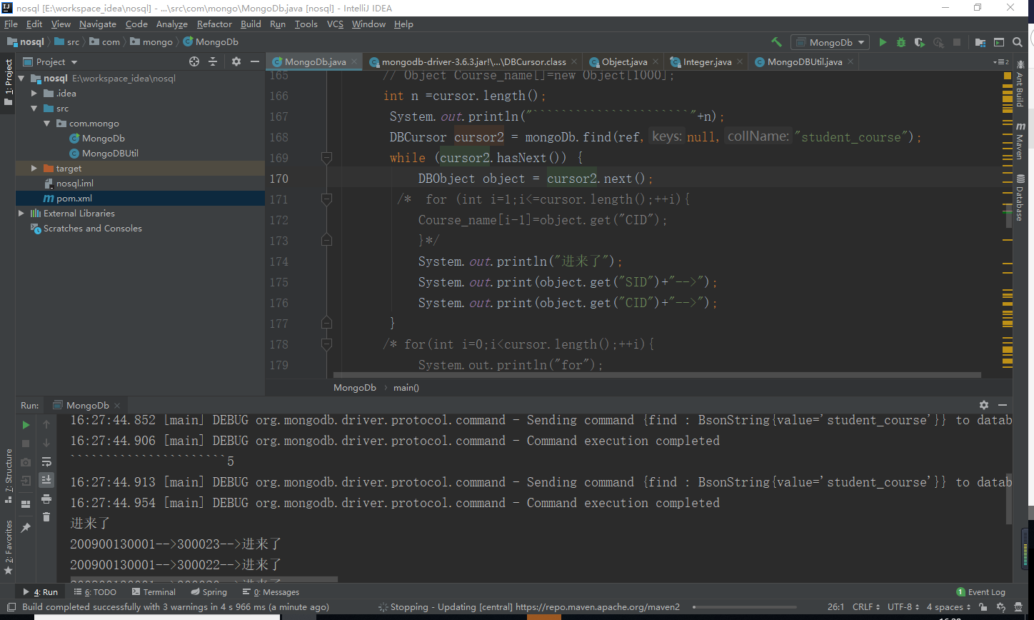This screenshot has width=1034, height=620.
Task: Expand the target folder node
Action: (34, 169)
